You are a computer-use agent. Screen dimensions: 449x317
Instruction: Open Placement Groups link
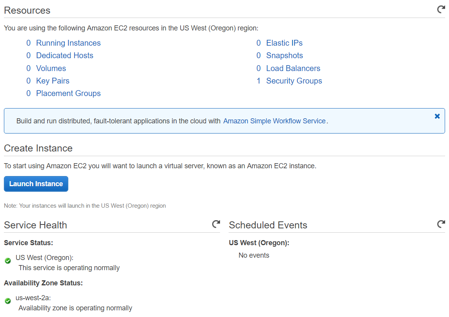click(x=68, y=93)
